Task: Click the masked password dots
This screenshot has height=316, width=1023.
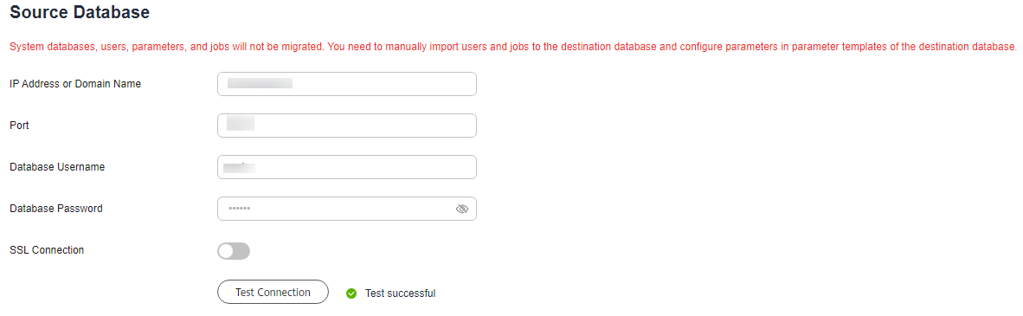Action: [240, 209]
